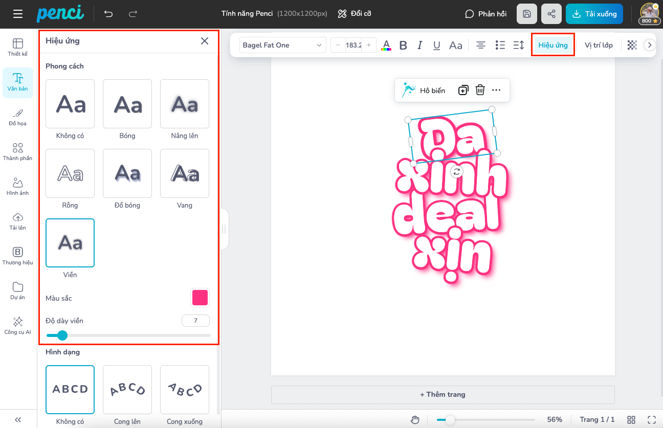This screenshot has height=428, width=663.
Task: Open the Đồ họa sidebar tab
Action: coord(18,117)
